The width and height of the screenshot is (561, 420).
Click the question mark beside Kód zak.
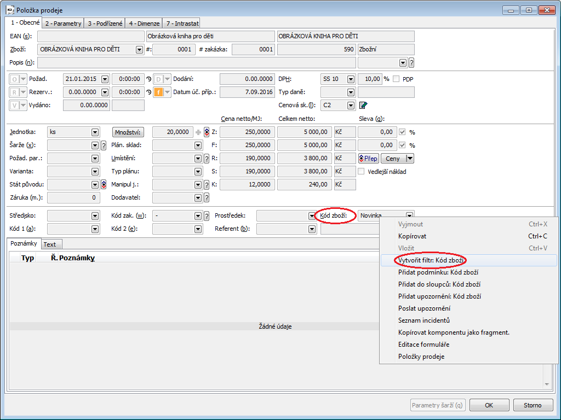tap(207, 215)
